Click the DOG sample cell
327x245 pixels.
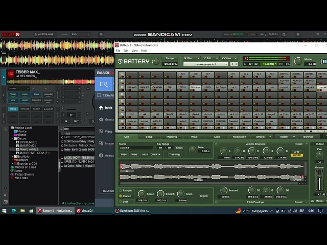[x=208, y=88]
